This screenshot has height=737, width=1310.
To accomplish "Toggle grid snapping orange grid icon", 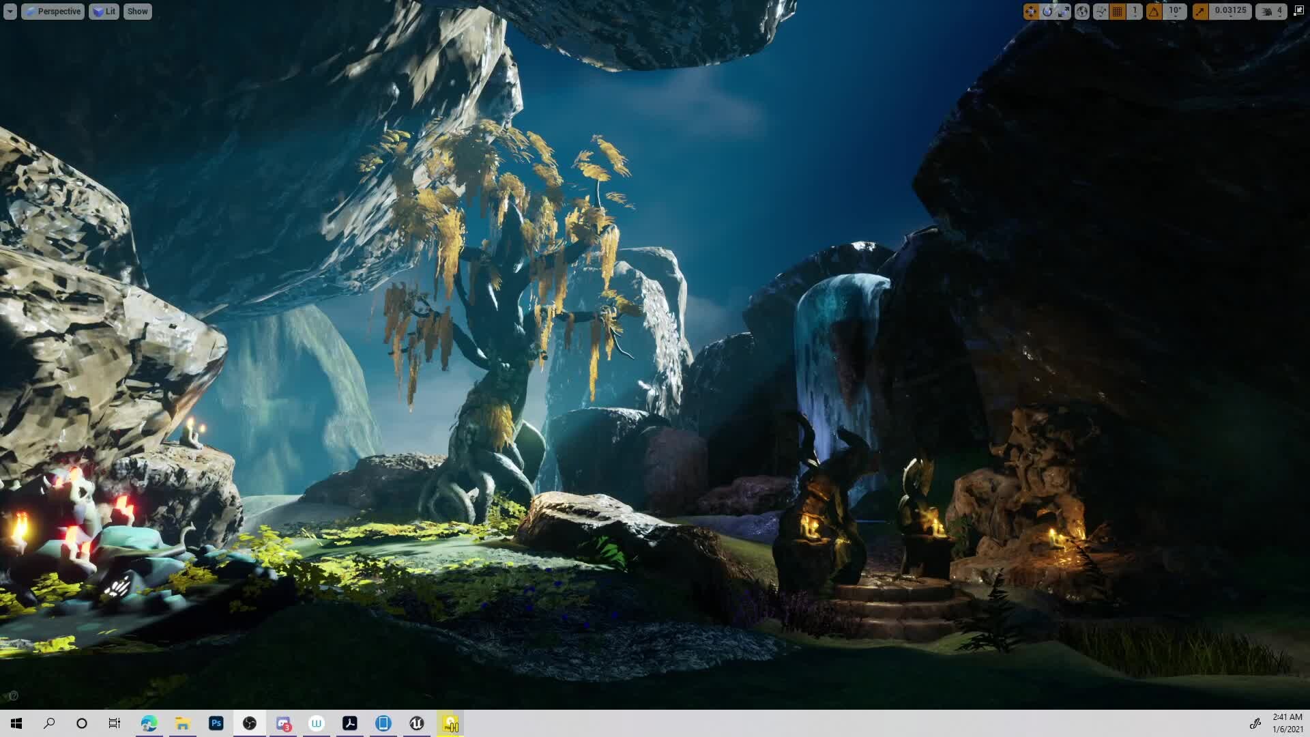I will (1118, 12).
